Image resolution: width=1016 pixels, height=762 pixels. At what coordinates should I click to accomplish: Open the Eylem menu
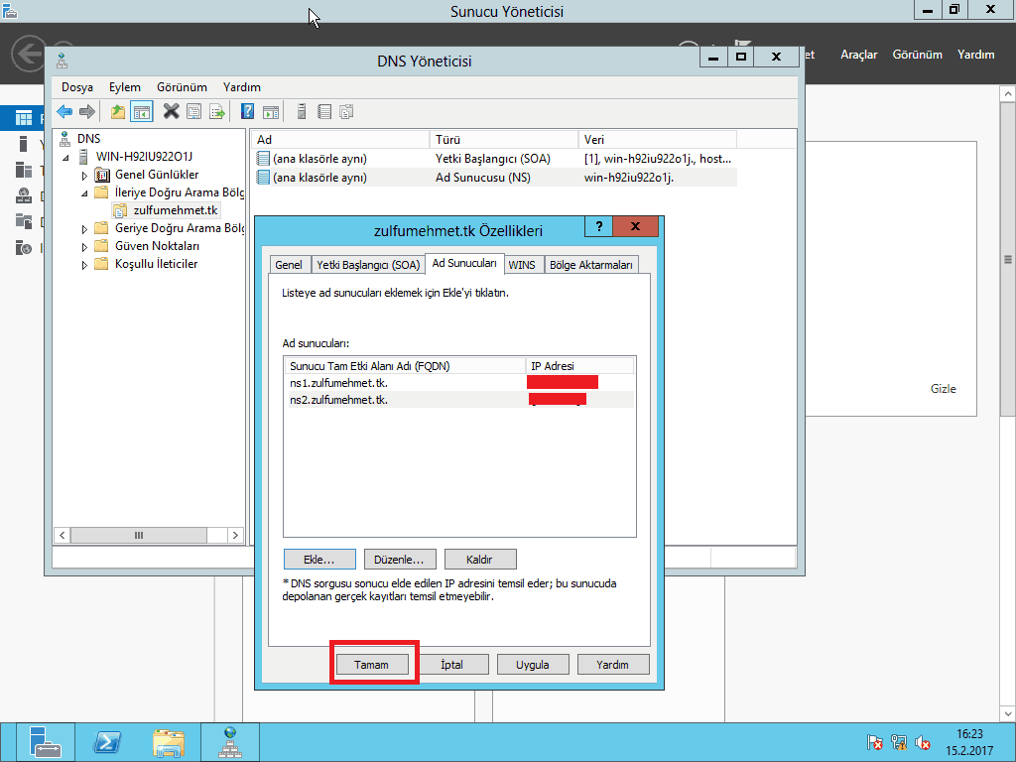tap(124, 87)
